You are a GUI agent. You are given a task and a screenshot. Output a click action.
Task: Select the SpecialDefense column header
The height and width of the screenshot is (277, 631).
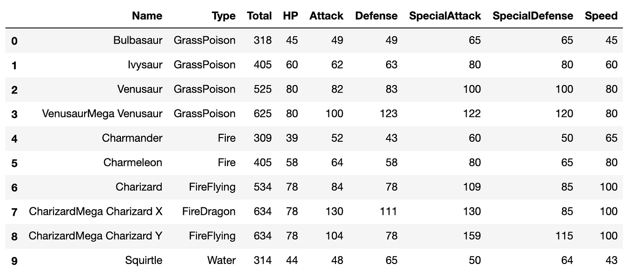click(533, 16)
